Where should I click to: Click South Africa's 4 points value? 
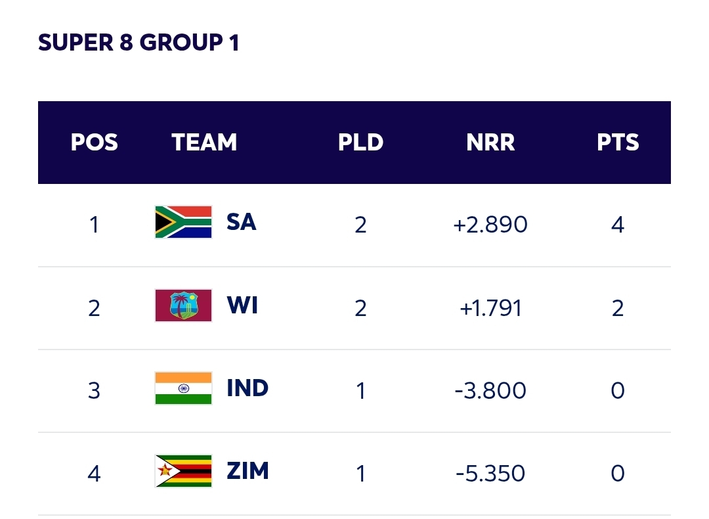617,225
